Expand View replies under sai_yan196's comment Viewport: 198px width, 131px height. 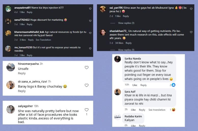pyautogui.click(x=126, y=23)
